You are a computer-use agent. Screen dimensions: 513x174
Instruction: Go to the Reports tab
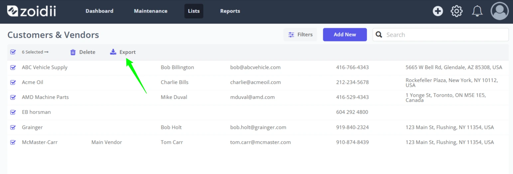coord(230,11)
